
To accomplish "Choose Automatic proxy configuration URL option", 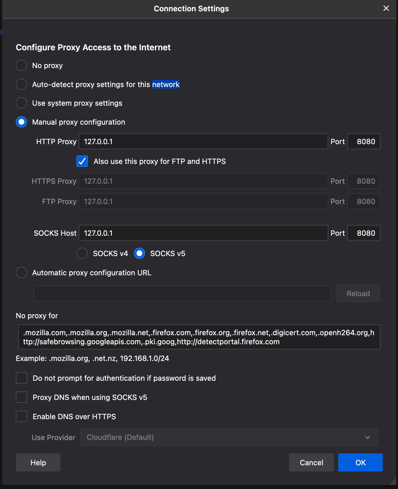I will (x=21, y=272).
